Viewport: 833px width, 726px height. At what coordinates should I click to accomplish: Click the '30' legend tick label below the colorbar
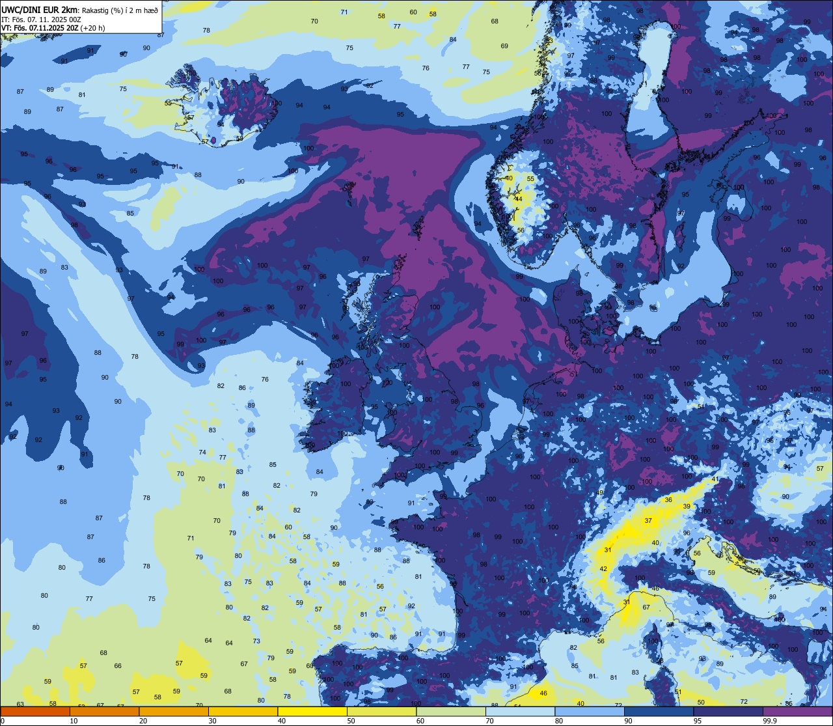click(212, 721)
